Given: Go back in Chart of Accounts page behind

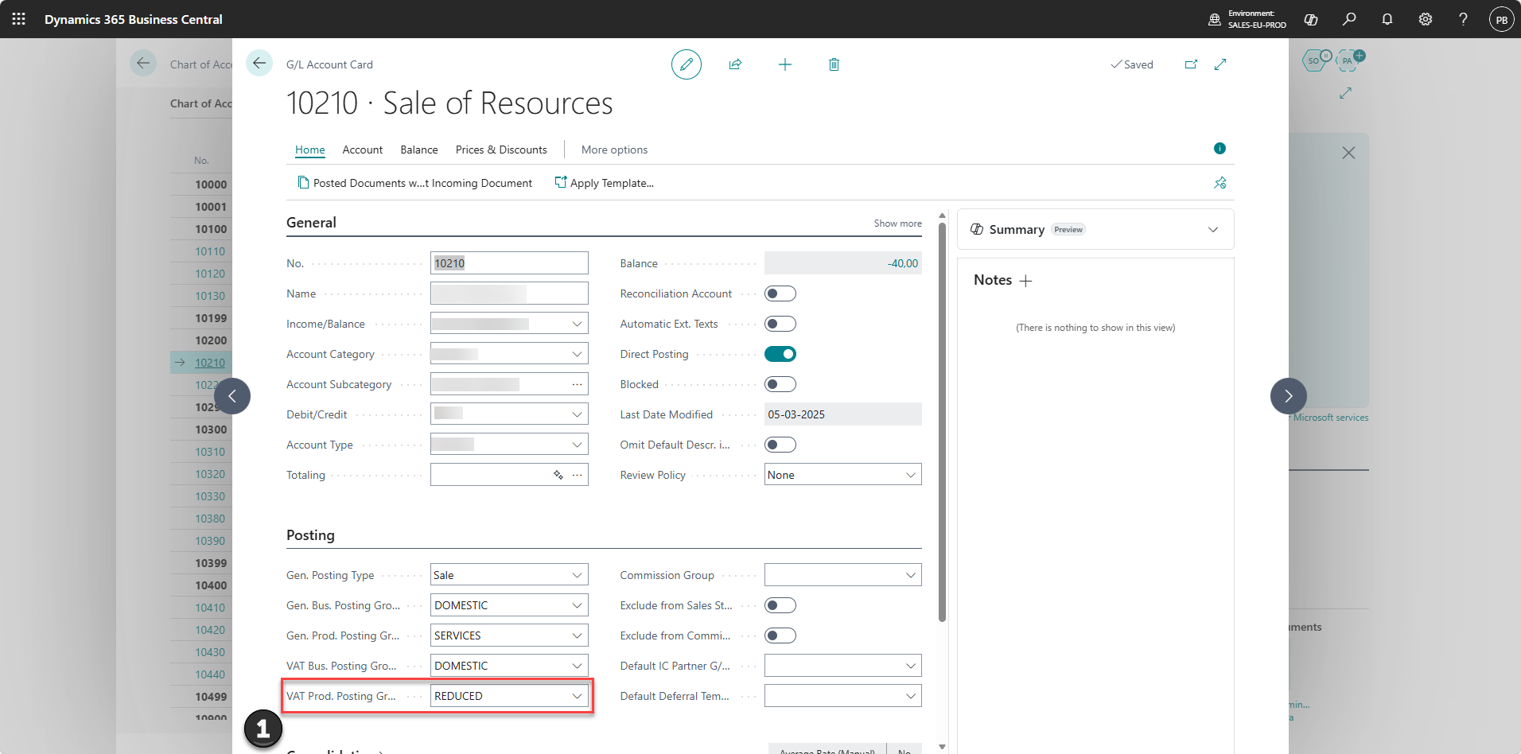Looking at the screenshot, I should coord(143,63).
